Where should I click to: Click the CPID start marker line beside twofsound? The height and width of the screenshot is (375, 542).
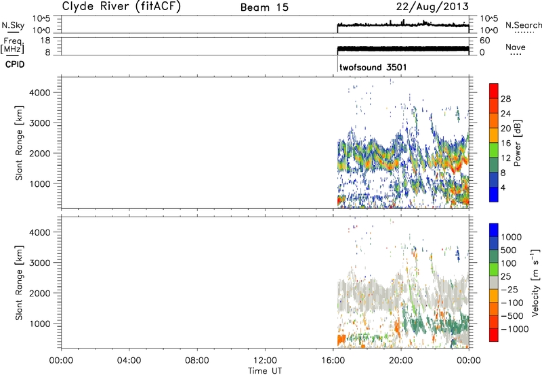click(x=337, y=64)
